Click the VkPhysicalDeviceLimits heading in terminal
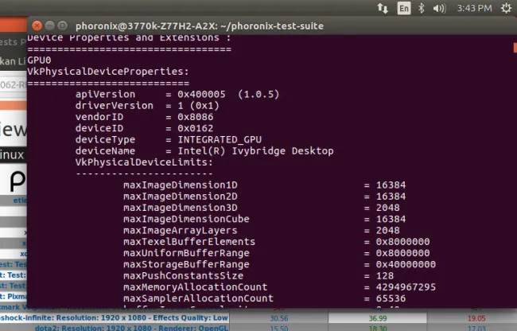The image size is (517, 331). point(143,162)
